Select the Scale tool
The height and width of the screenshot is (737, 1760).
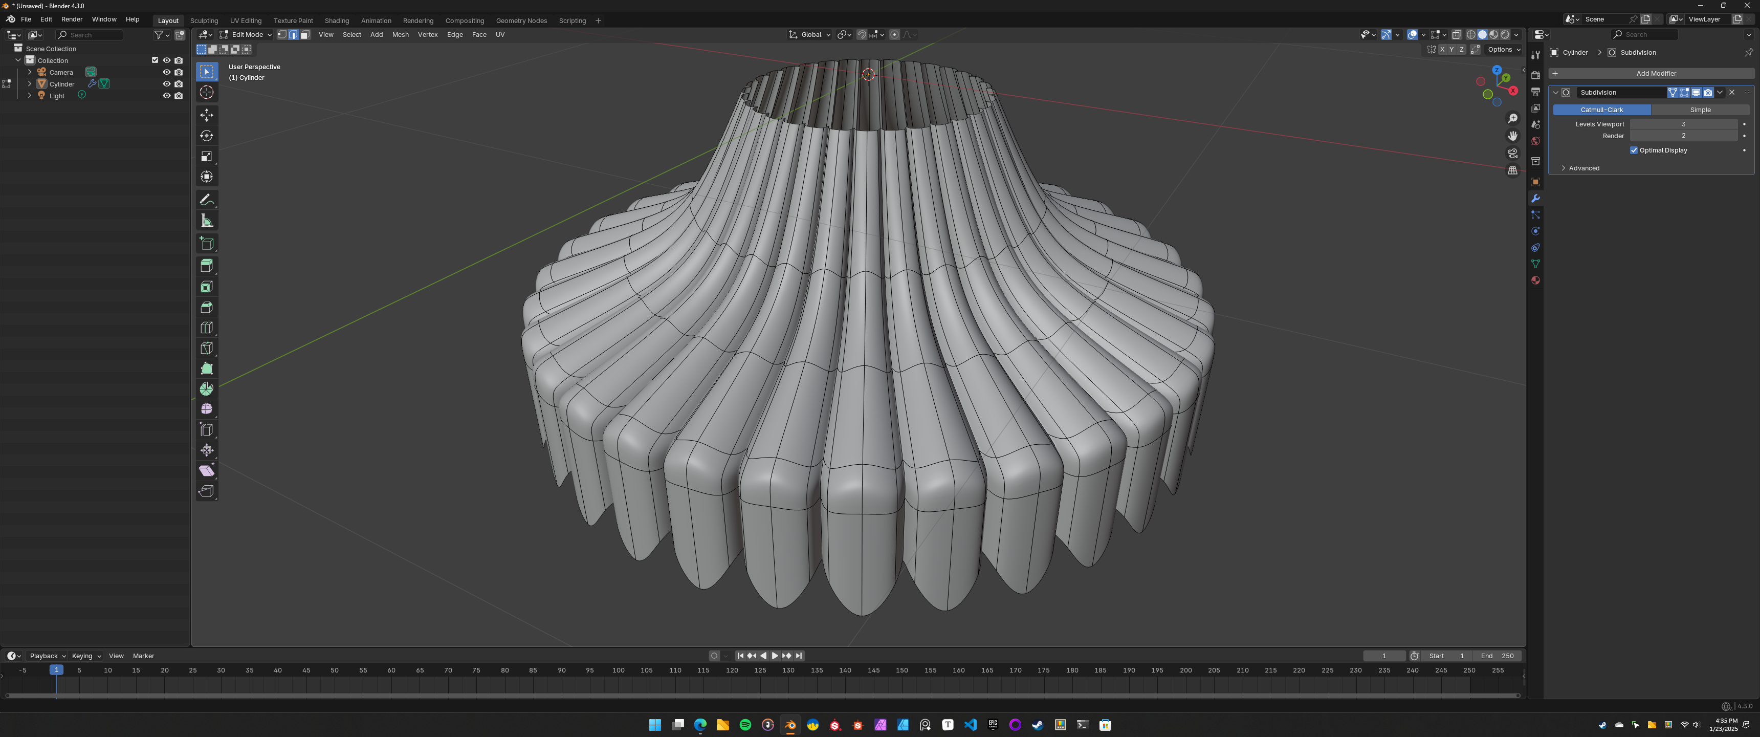click(x=206, y=156)
